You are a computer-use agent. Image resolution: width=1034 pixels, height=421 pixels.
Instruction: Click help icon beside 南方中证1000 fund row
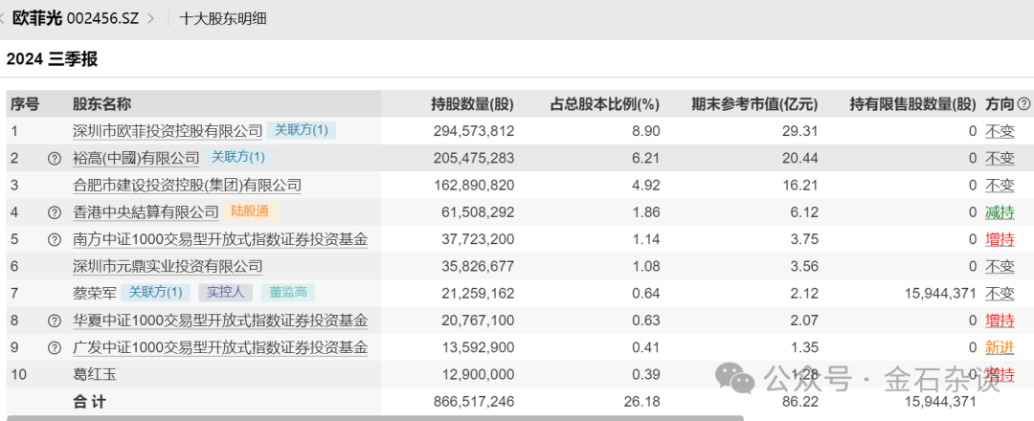[55, 239]
